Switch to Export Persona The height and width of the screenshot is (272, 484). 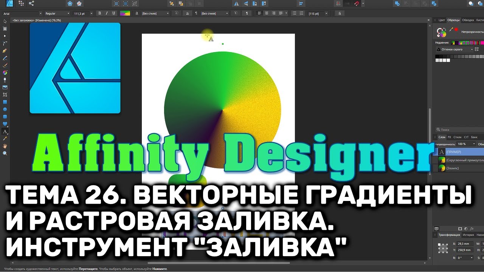[31, 3]
